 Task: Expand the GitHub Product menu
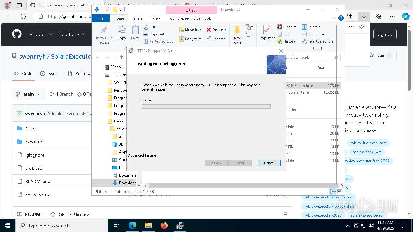41,34
